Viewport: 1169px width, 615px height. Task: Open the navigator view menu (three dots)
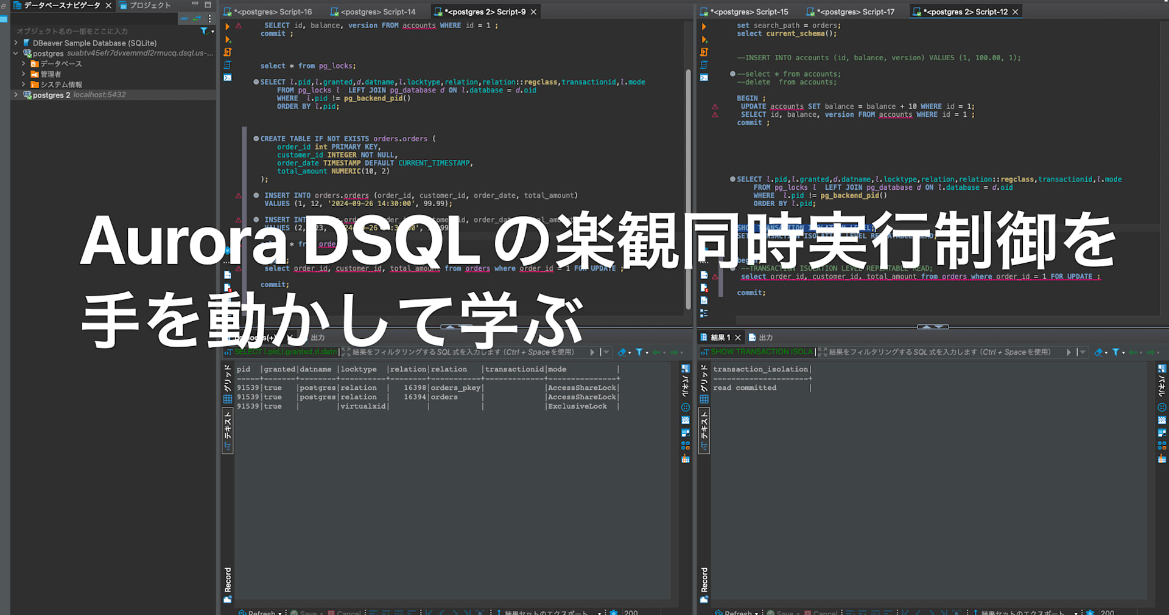click(x=209, y=19)
